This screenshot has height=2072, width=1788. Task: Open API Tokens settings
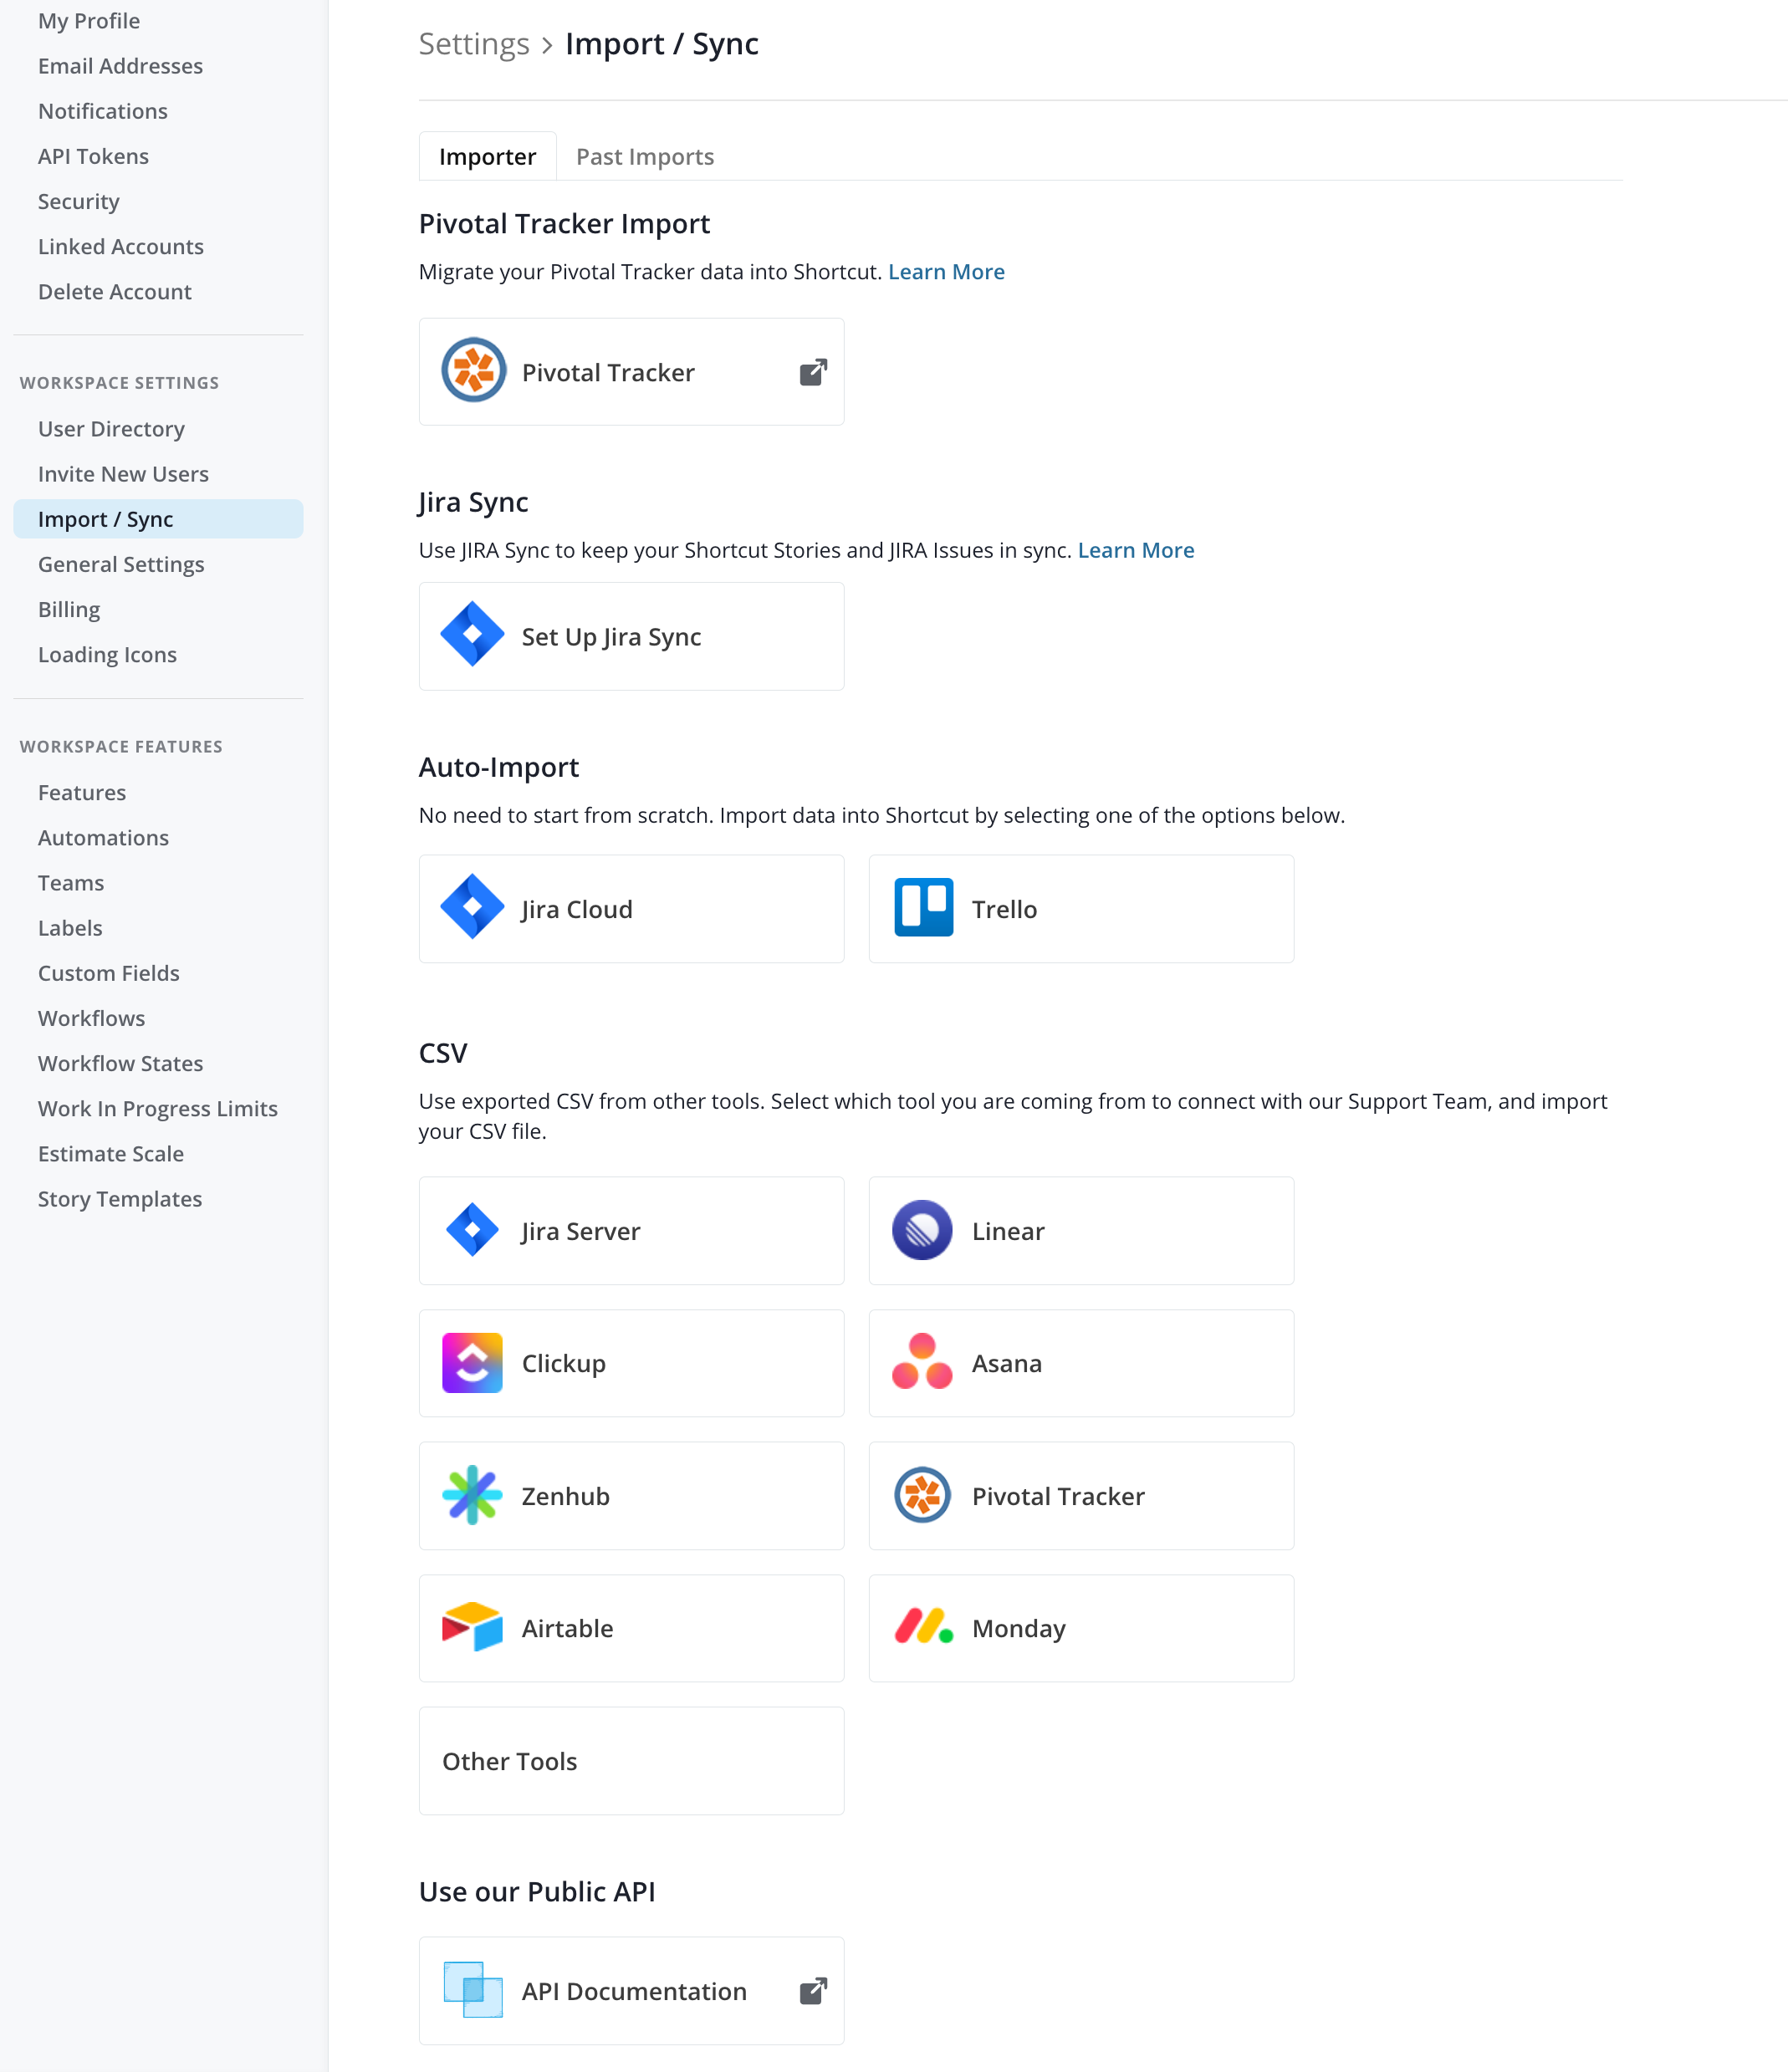(x=93, y=156)
